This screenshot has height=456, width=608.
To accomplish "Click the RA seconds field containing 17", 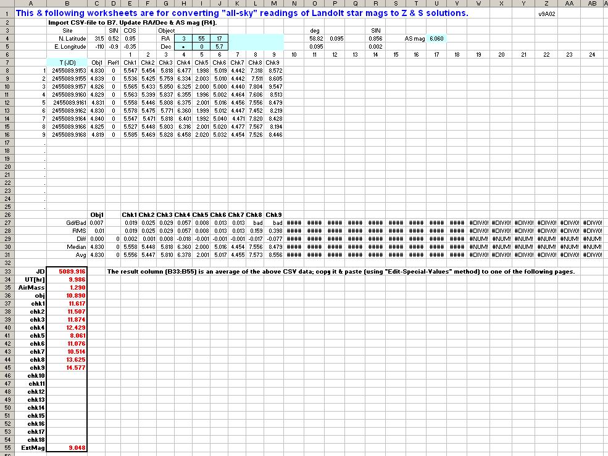I will 219,39.
